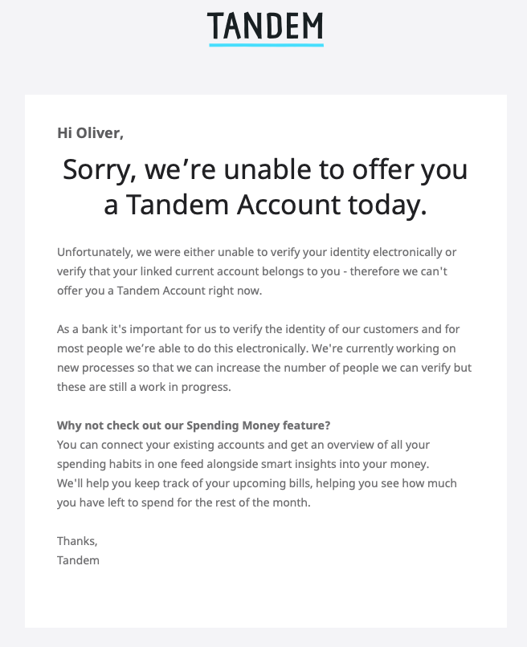Click the "Tandem" signature below Thanks

coord(78,560)
